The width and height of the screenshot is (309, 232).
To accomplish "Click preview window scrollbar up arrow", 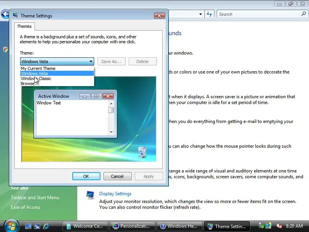I will click(x=111, y=103).
